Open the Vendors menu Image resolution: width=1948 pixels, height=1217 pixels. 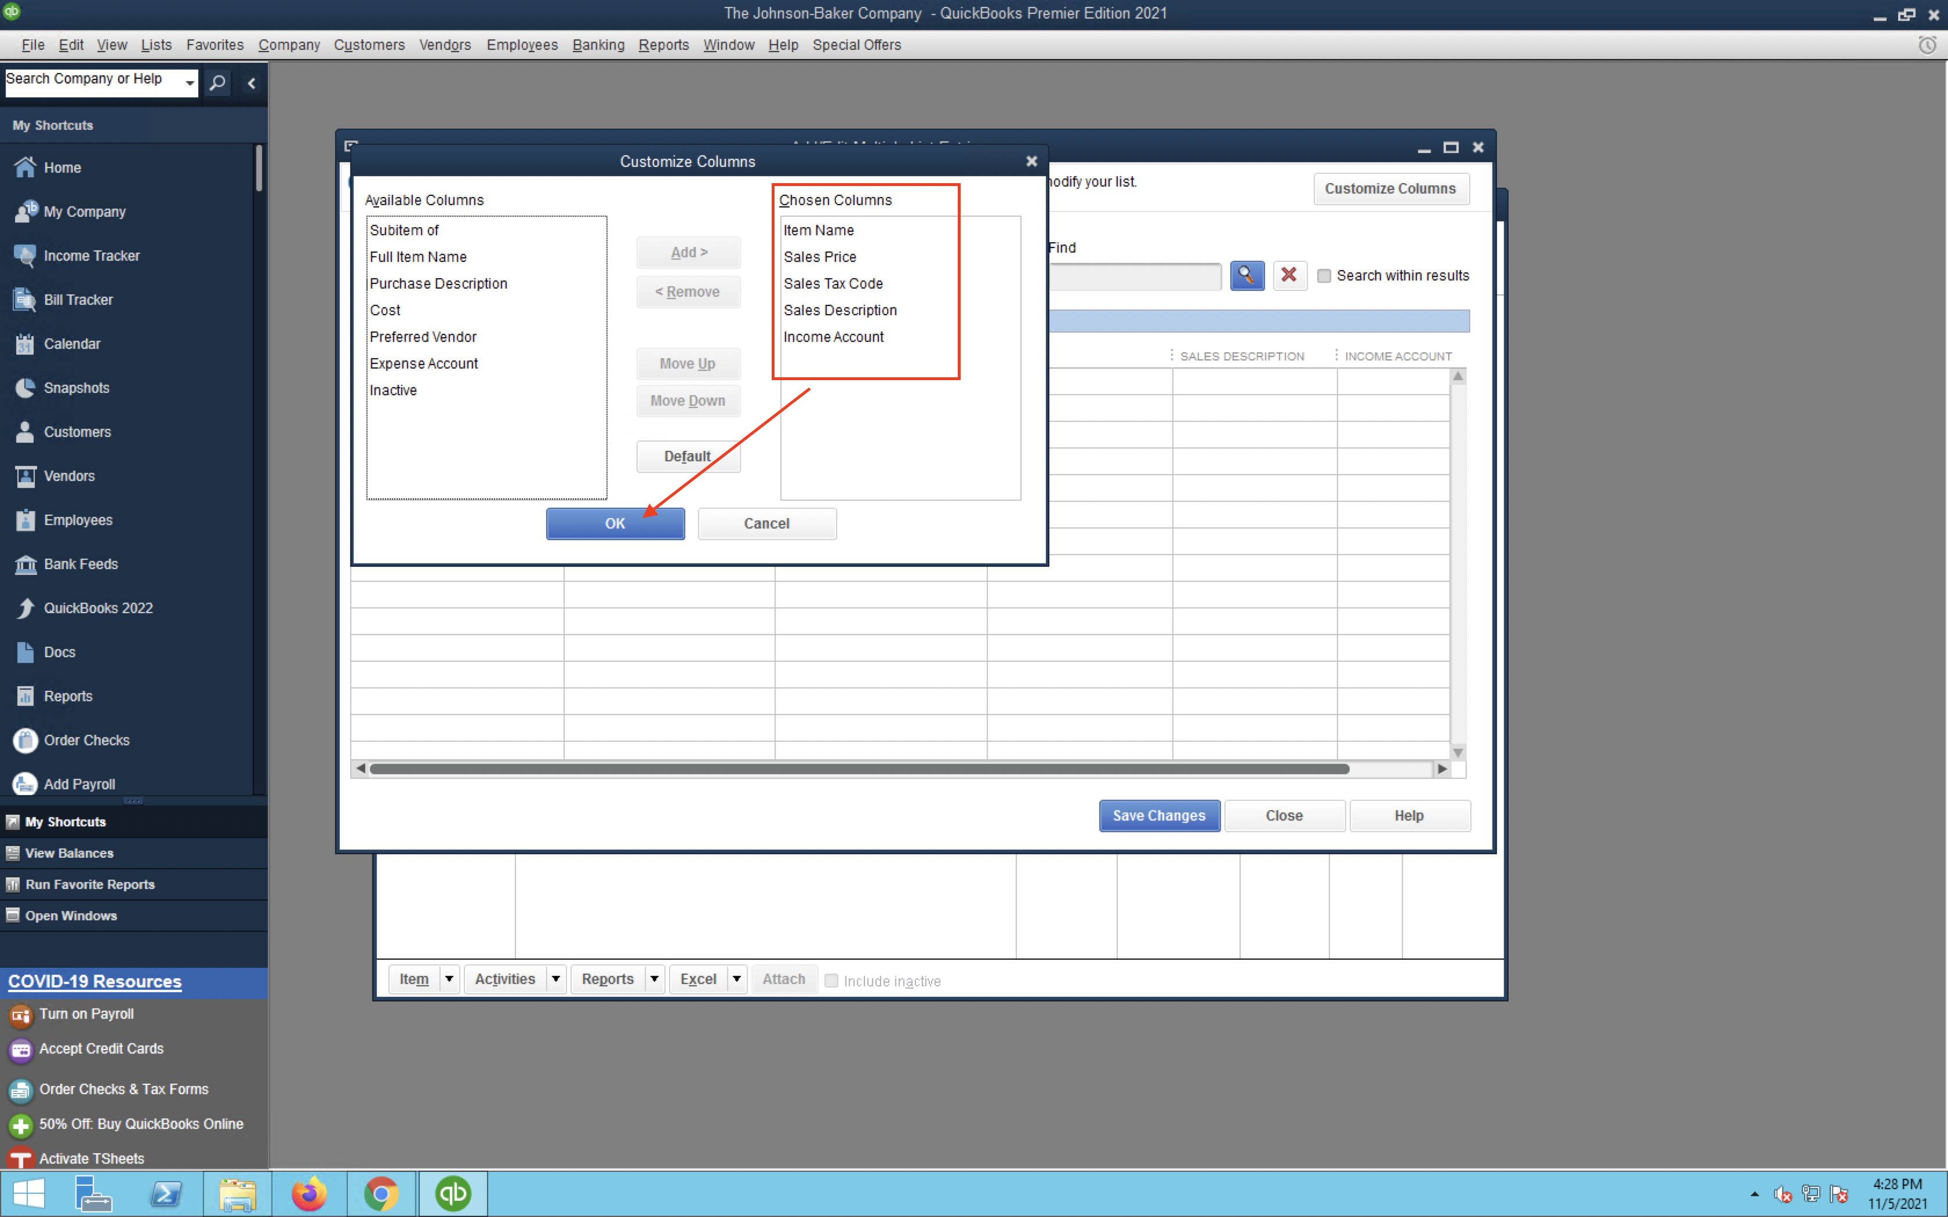point(445,45)
